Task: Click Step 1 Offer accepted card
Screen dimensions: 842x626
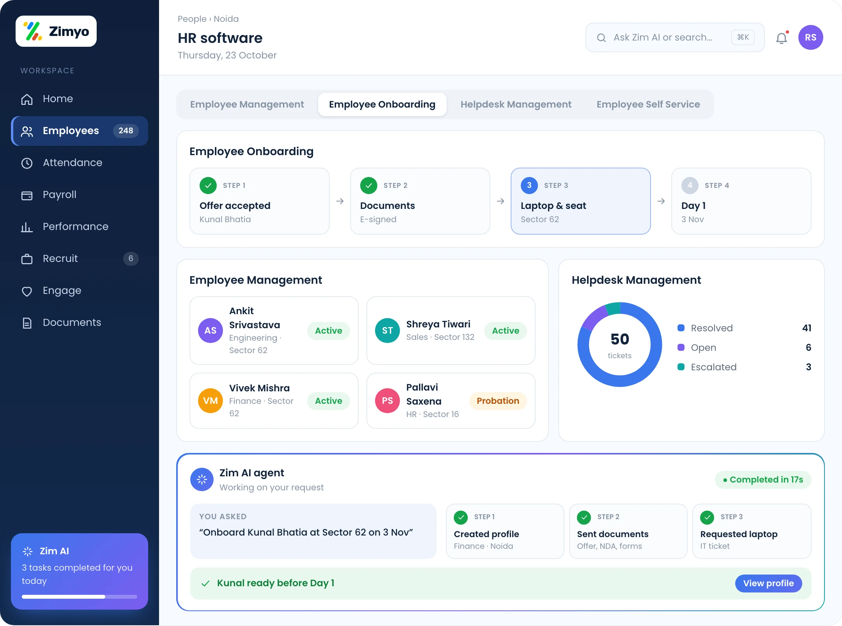Action: (260, 201)
